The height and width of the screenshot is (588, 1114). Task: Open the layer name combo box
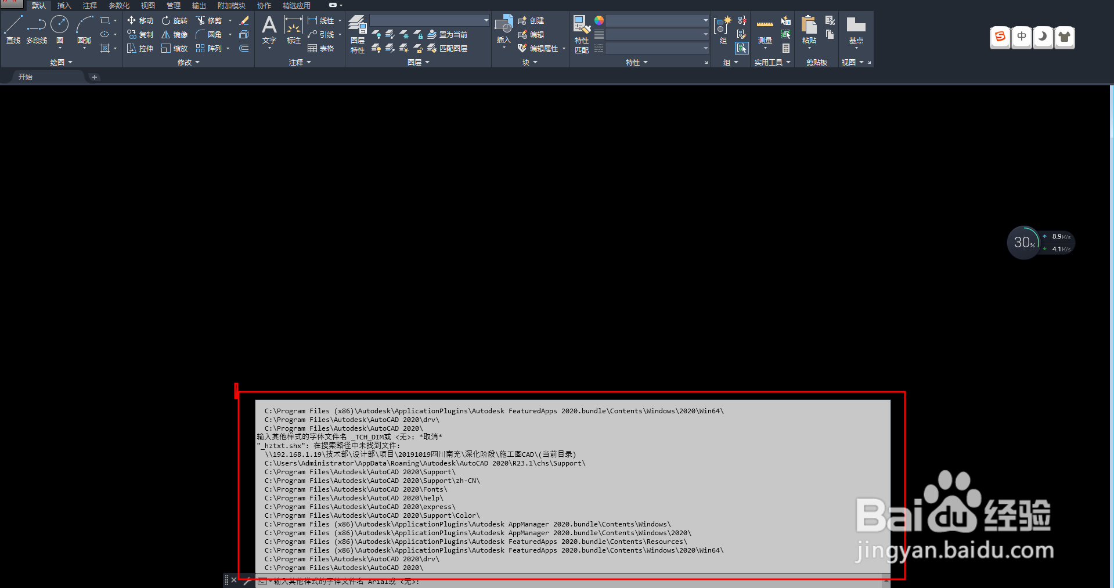click(430, 20)
